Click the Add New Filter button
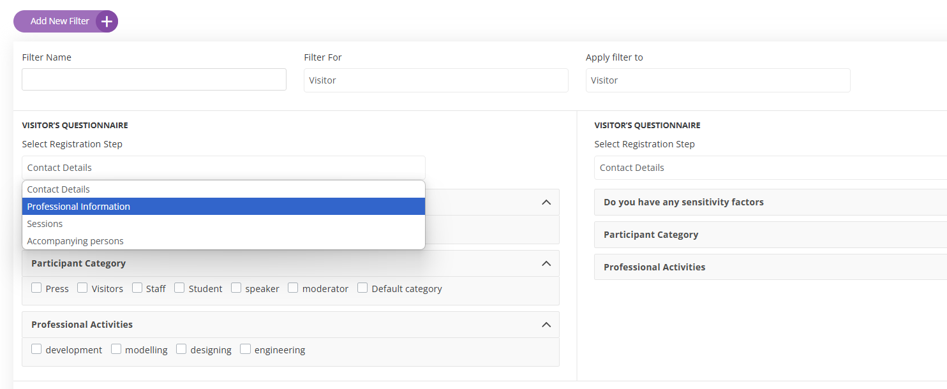This screenshot has height=389, width=947. tap(60, 21)
